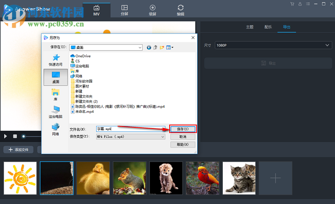Select the 新建文件夹 (2) folder
The width and height of the screenshot is (335, 204).
pyautogui.click(x=84, y=101)
